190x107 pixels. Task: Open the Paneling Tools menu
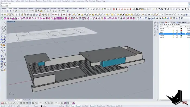[x=66, y=1]
